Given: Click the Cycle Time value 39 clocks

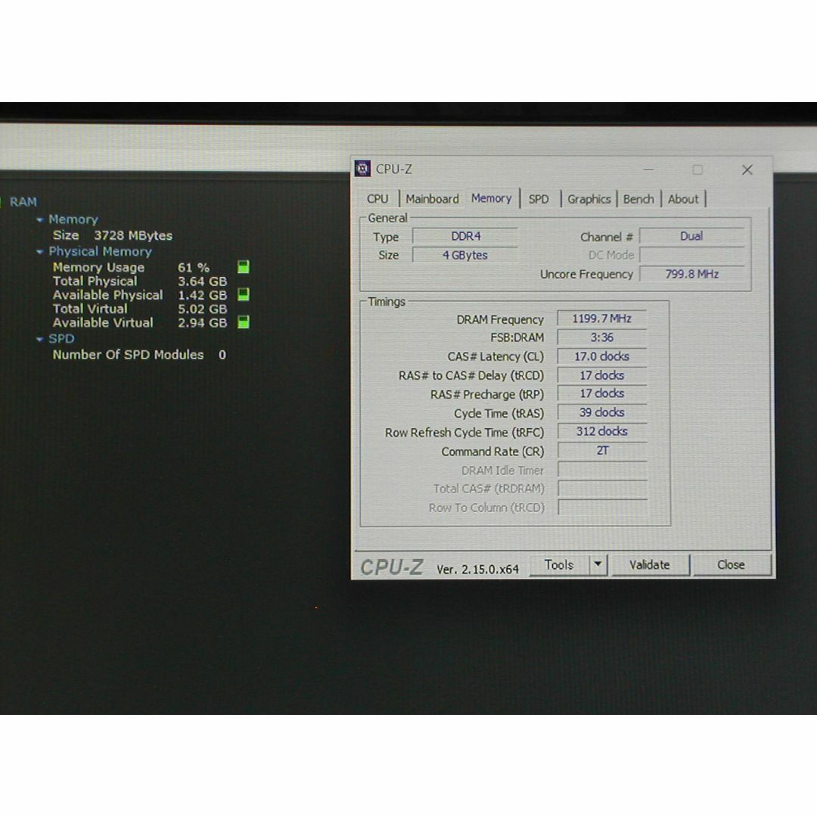Looking at the screenshot, I should 602,413.
